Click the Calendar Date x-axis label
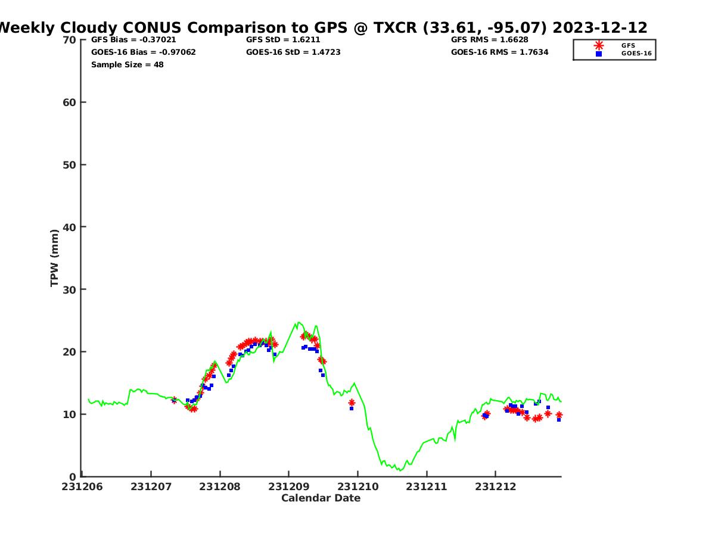This screenshot has width=715, height=536. [x=321, y=498]
